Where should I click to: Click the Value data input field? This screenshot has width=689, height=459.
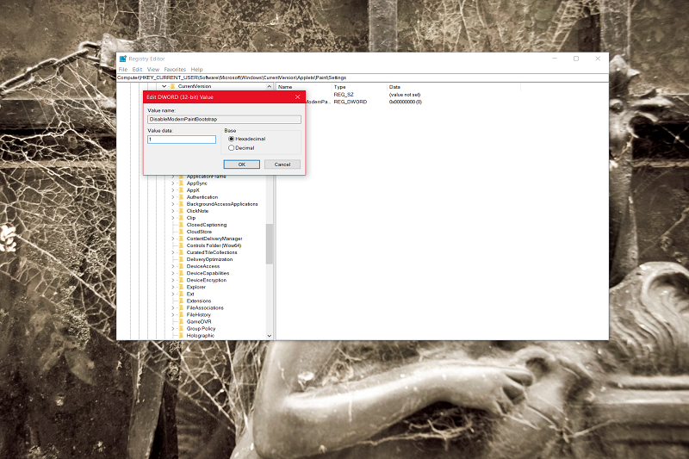pos(182,140)
